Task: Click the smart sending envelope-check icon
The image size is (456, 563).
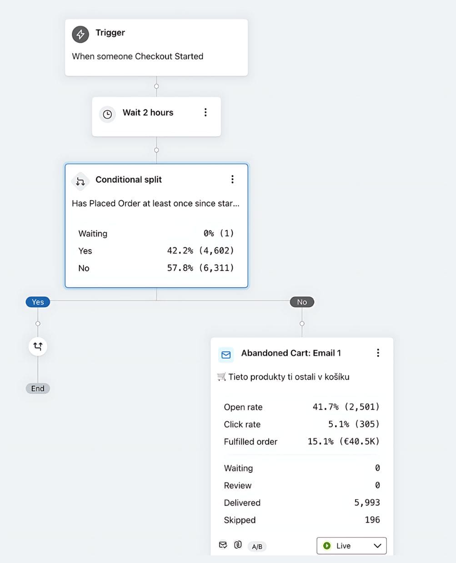Action: 223,545
